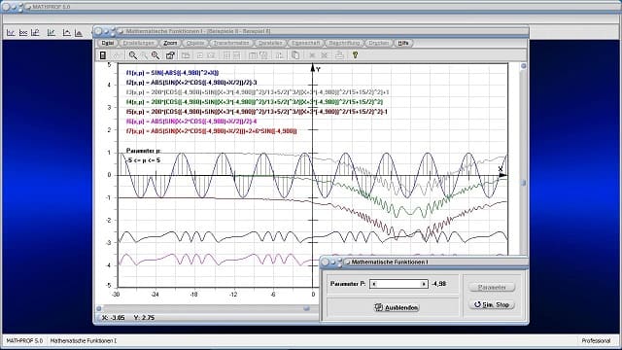Click the curve arc chart icon in main toolbar
This screenshot has width=622, height=350.
[x=67, y=32]
